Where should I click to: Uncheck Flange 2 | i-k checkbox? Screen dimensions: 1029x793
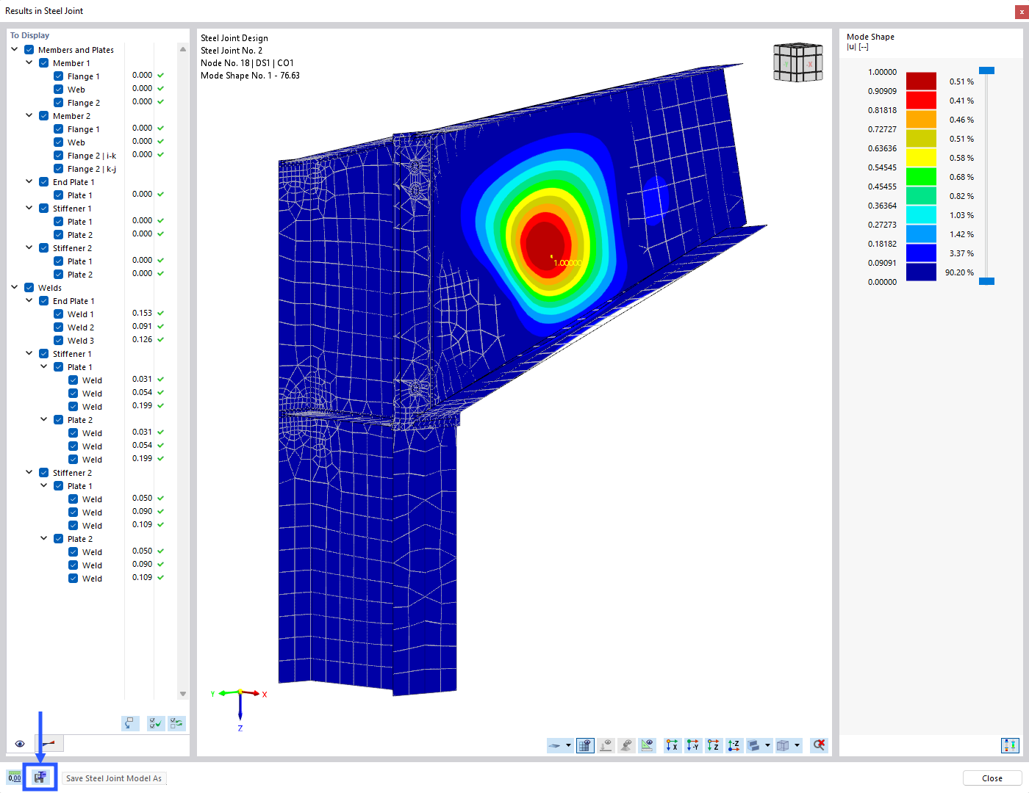coord(59,156)
